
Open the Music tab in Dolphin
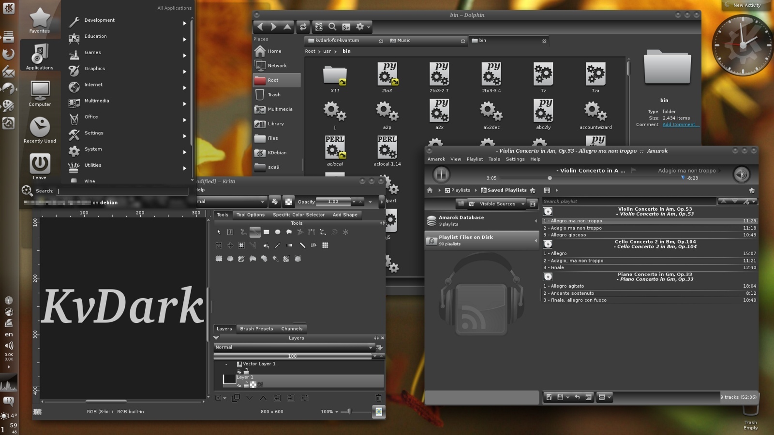click(x=428, y=41)
